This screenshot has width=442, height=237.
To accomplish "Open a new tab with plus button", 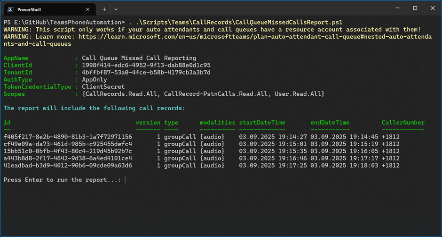I will coord(104,9).
